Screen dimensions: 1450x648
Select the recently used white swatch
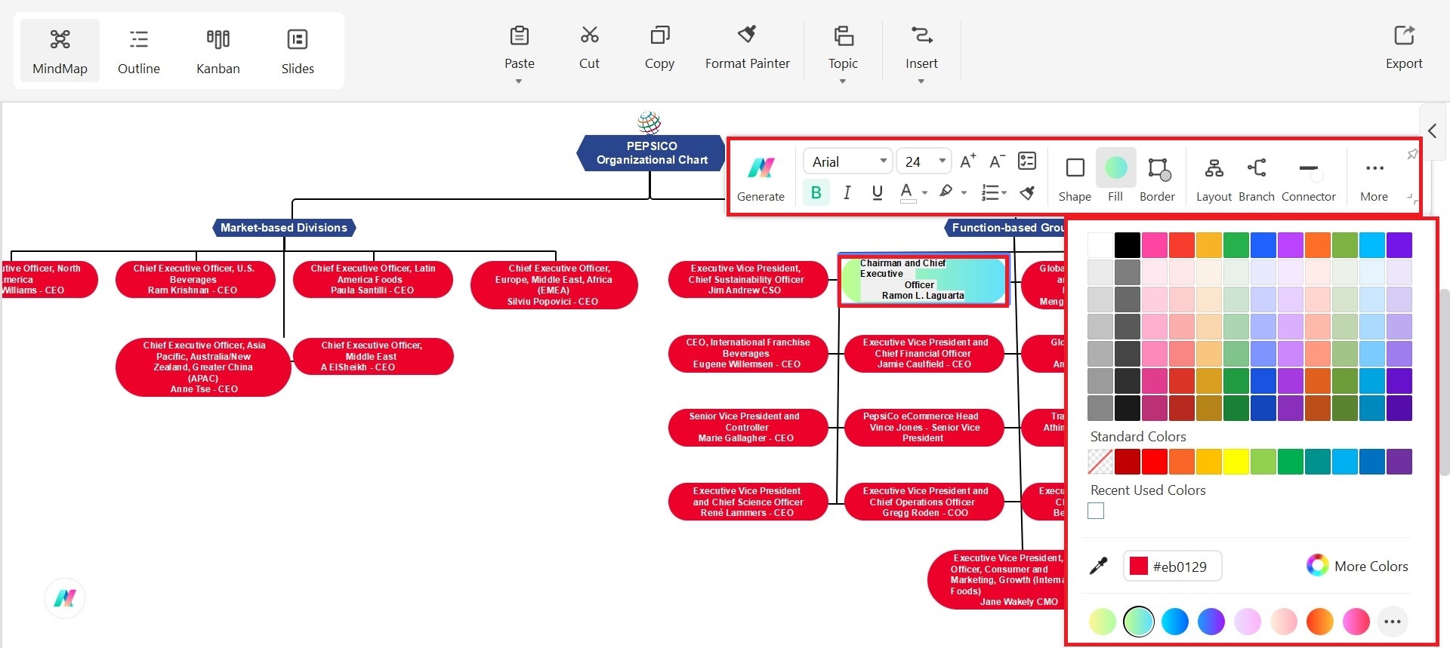pyautogui.click(x=1096, y=511)
